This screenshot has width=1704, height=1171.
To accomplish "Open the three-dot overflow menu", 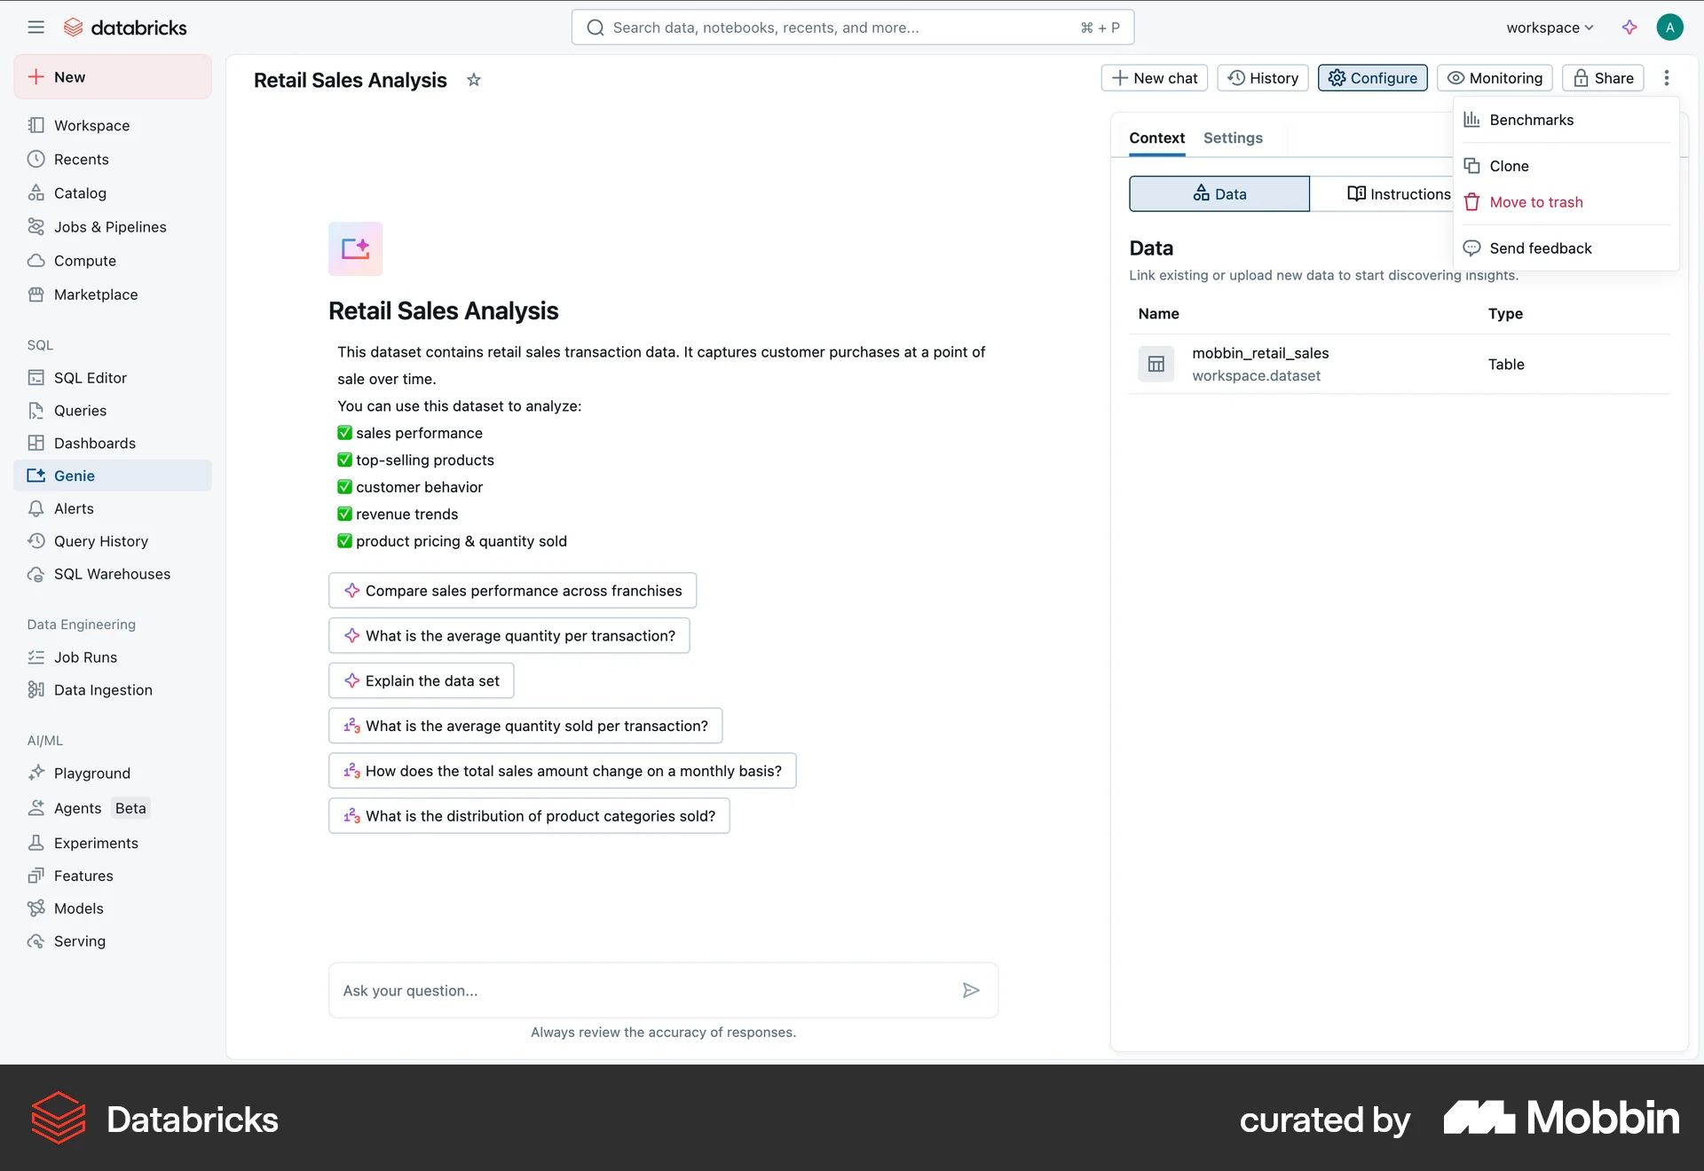I will [1667, 78].
